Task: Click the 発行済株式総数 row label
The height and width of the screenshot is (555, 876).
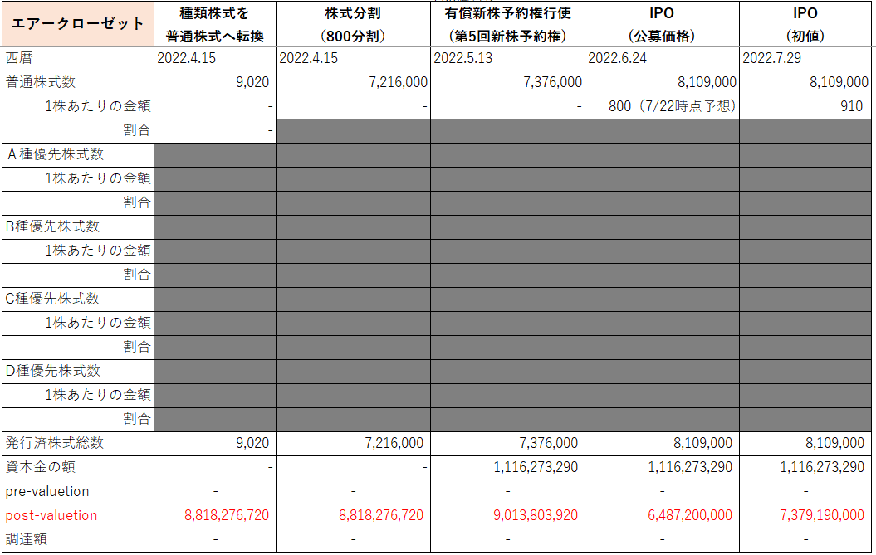Action: coord(55,443)
